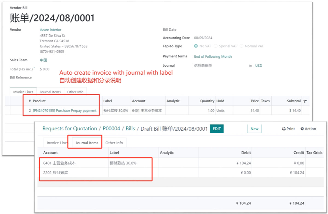Open the Invoice Lines tab in vendor bill
Image resolution: width=328 pixels, height=214 pixels.
click(23, 92)
